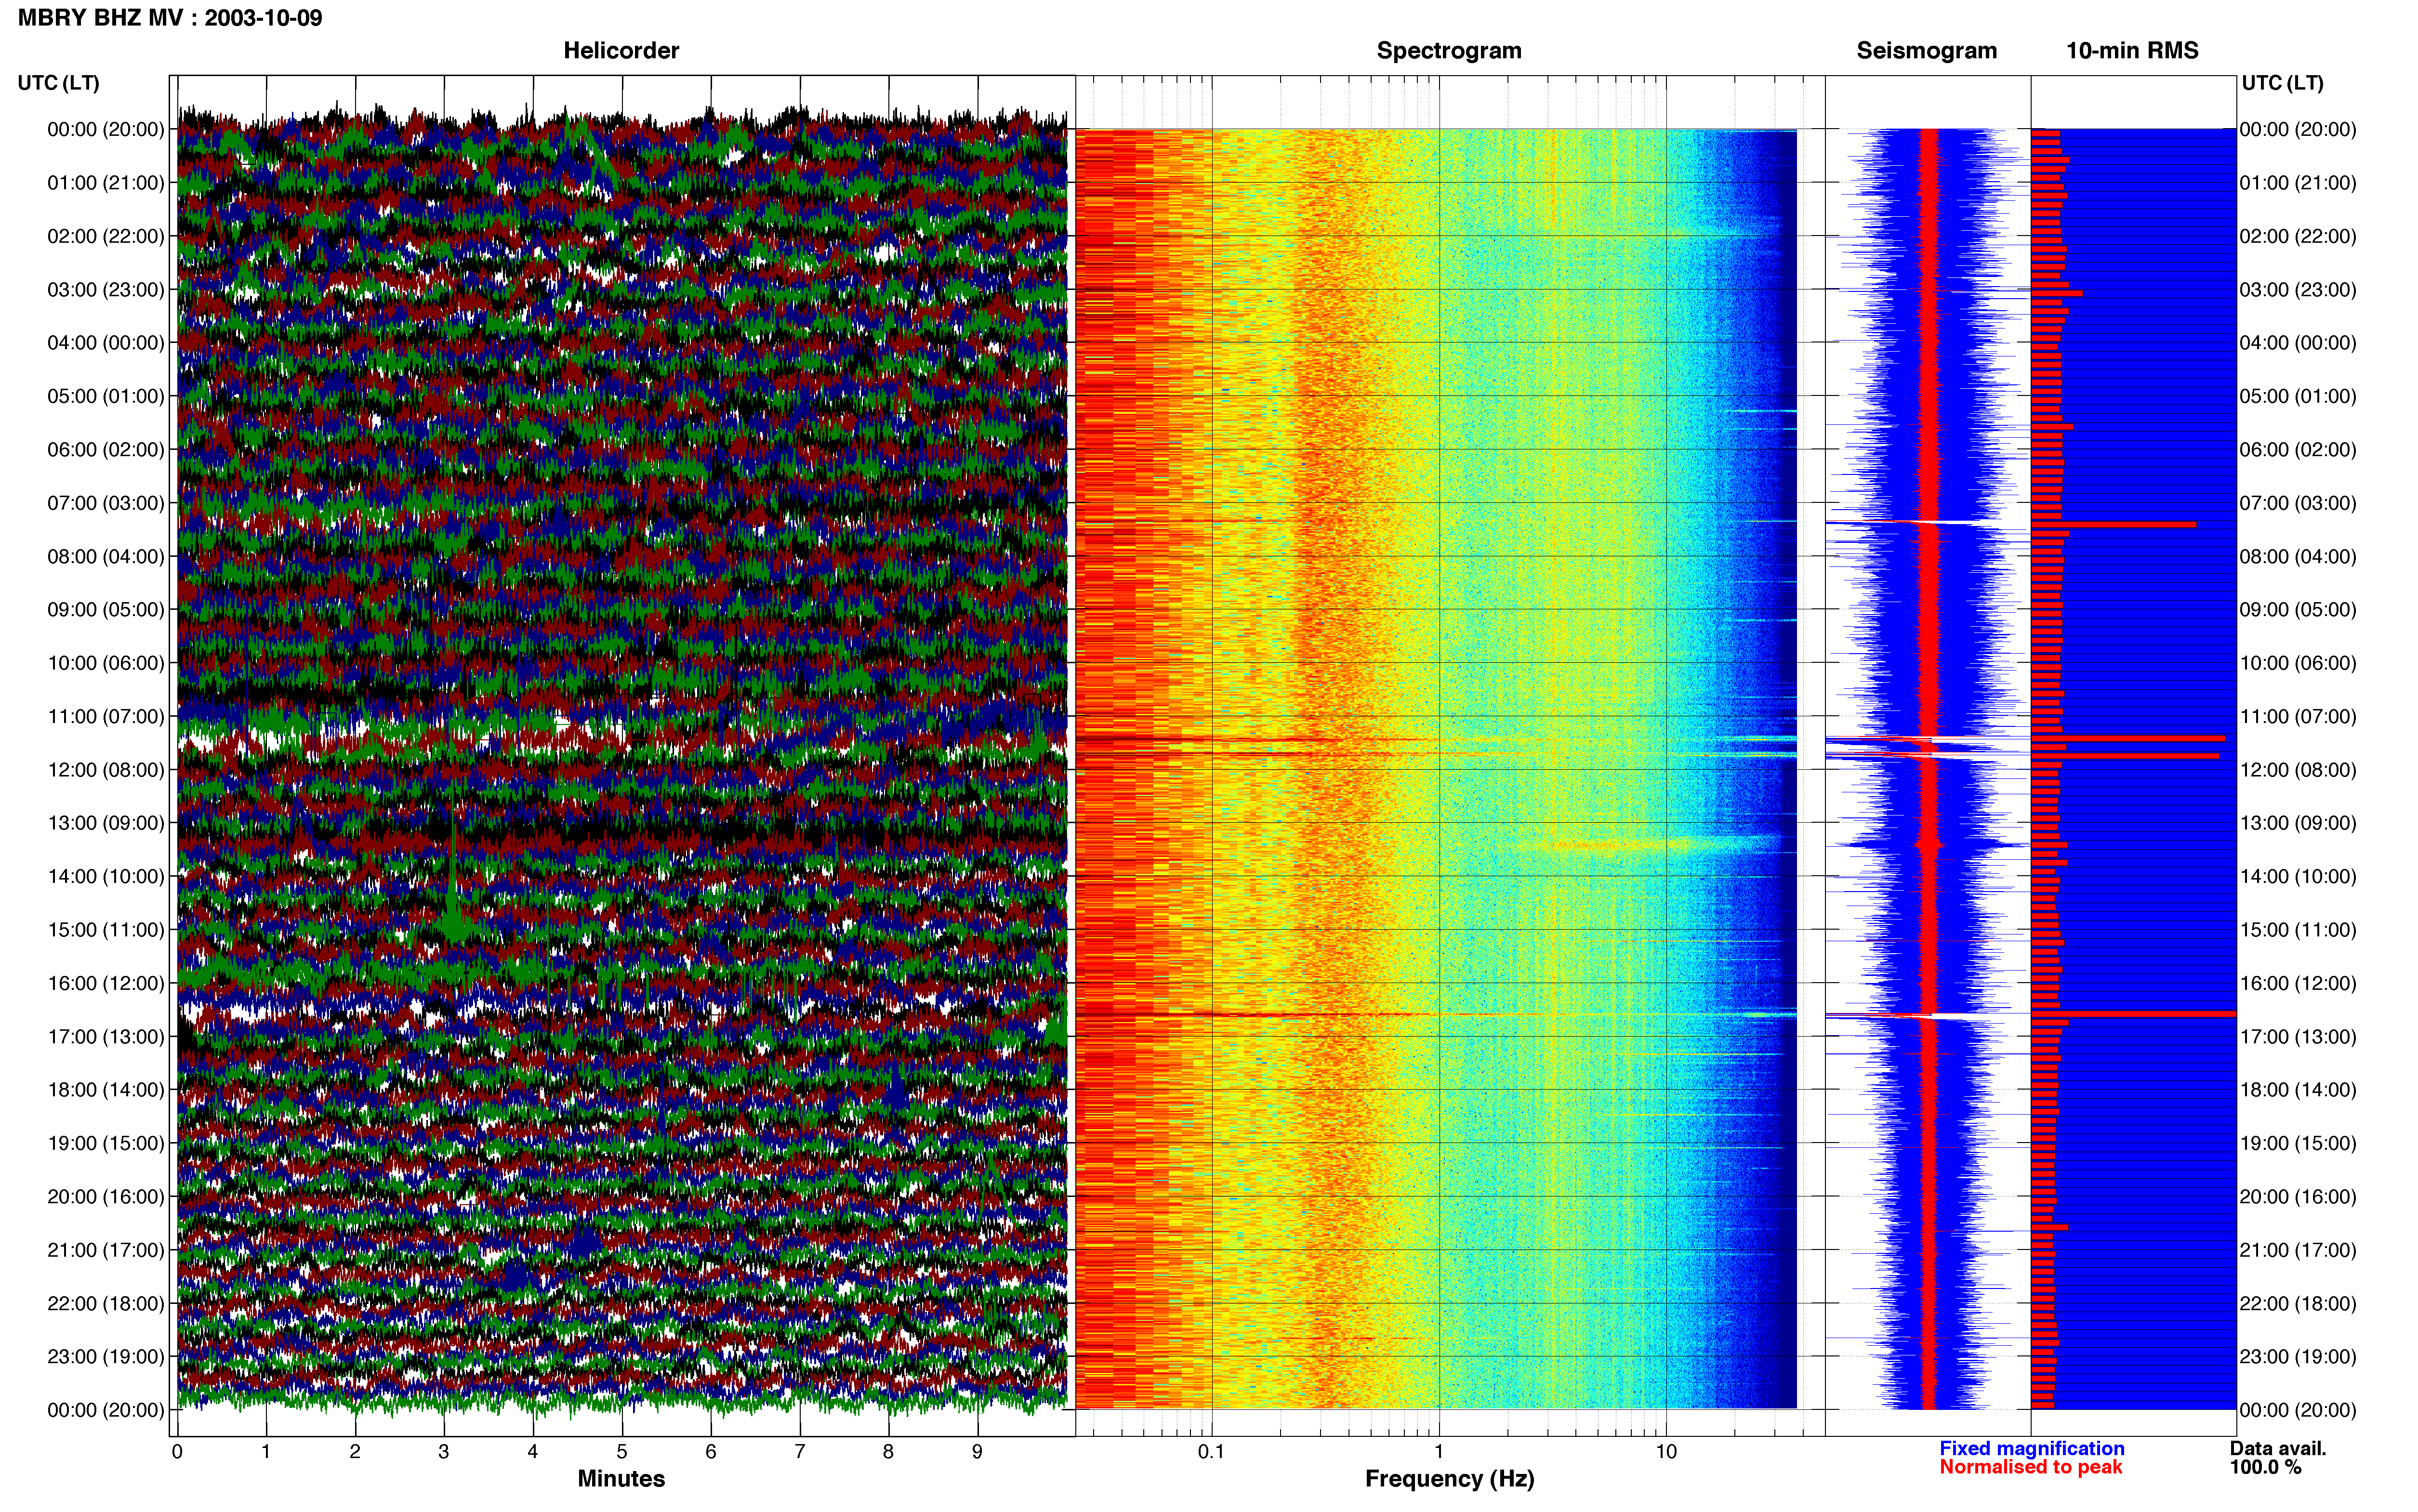Click 08:00 (04:00) on the Helicorder time axis
Viewport: 2418px width, 1512px height.
106,556
